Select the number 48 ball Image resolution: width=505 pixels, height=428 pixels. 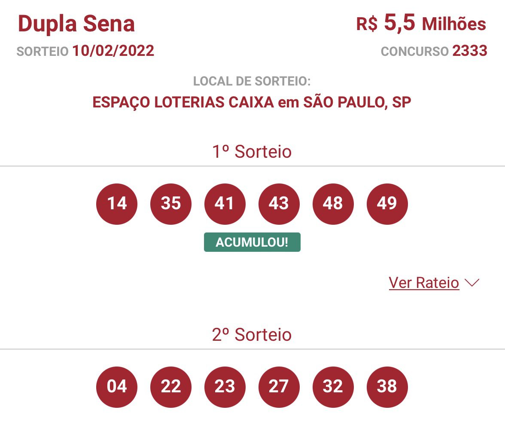coord(333,204)
